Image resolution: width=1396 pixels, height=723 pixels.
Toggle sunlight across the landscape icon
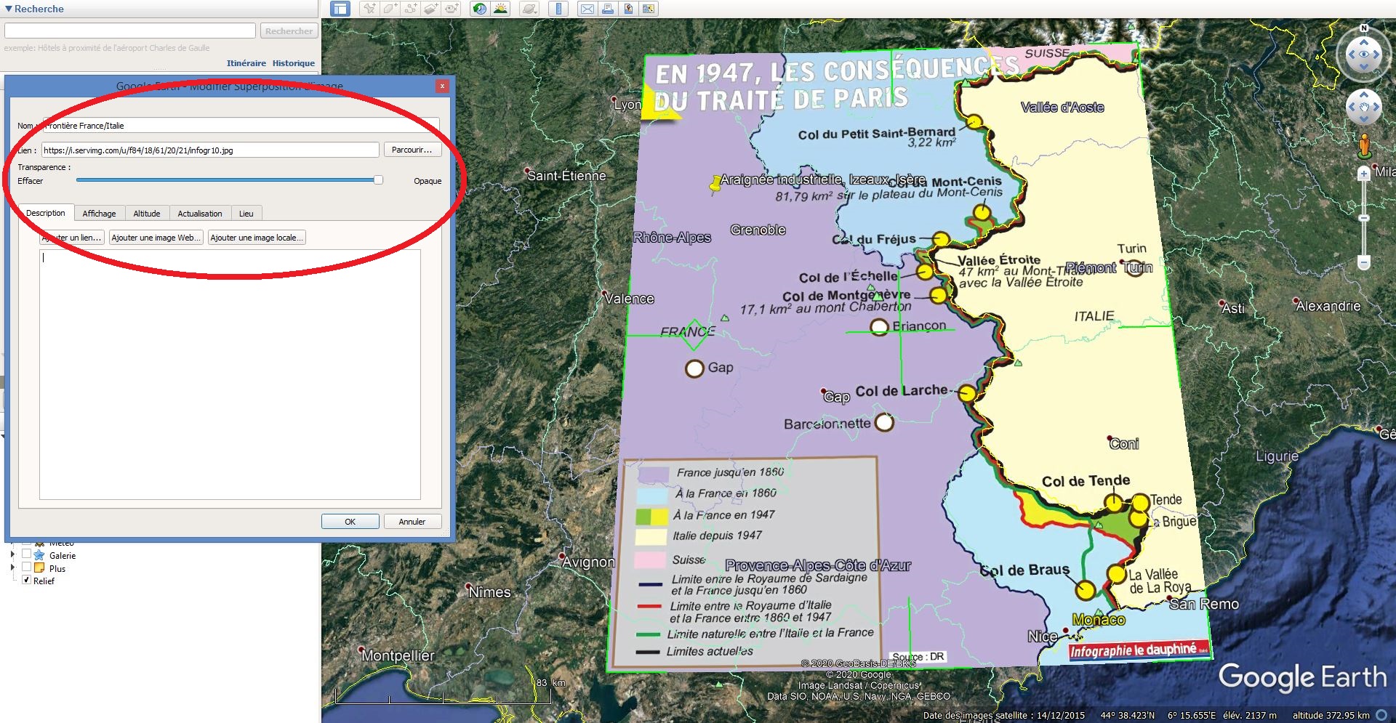[x=500, y=9]
